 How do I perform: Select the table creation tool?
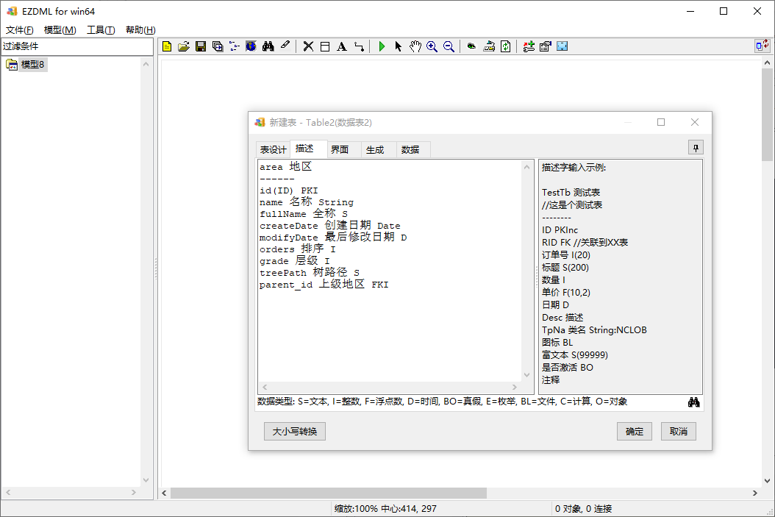[x=324, y=46]
